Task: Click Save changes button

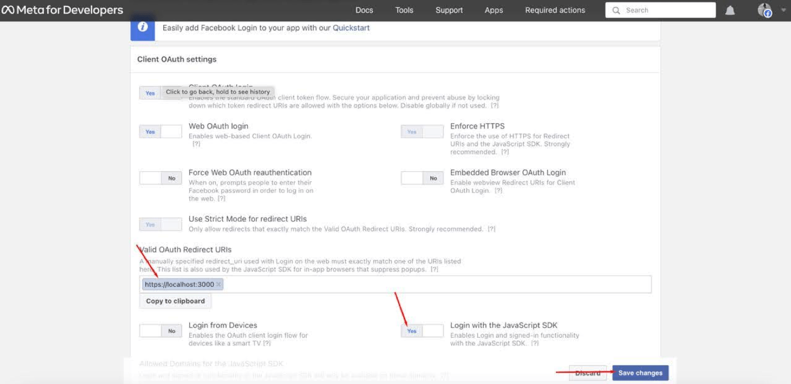Action: [640, 373]
